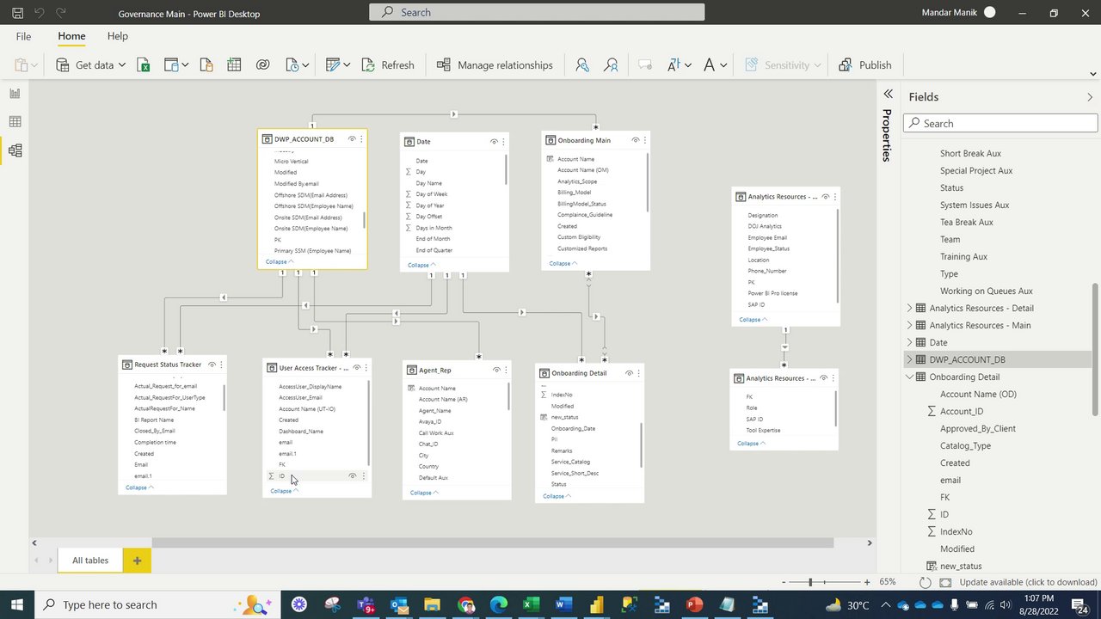Expand DWP_ACCOUNT_DB table in Fields
This screenshot has height=619, width=1101.
(x=909, y=359)
